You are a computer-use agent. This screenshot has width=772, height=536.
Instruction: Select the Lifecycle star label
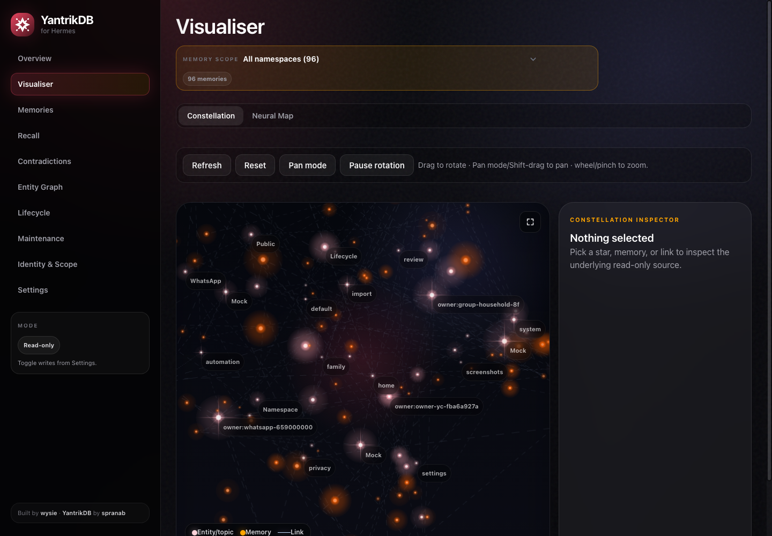(344, 256)
